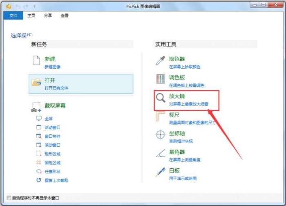Open the 取色器 tool heading
This screenshot has height=206, width=286.
click(x=177, y=59)
